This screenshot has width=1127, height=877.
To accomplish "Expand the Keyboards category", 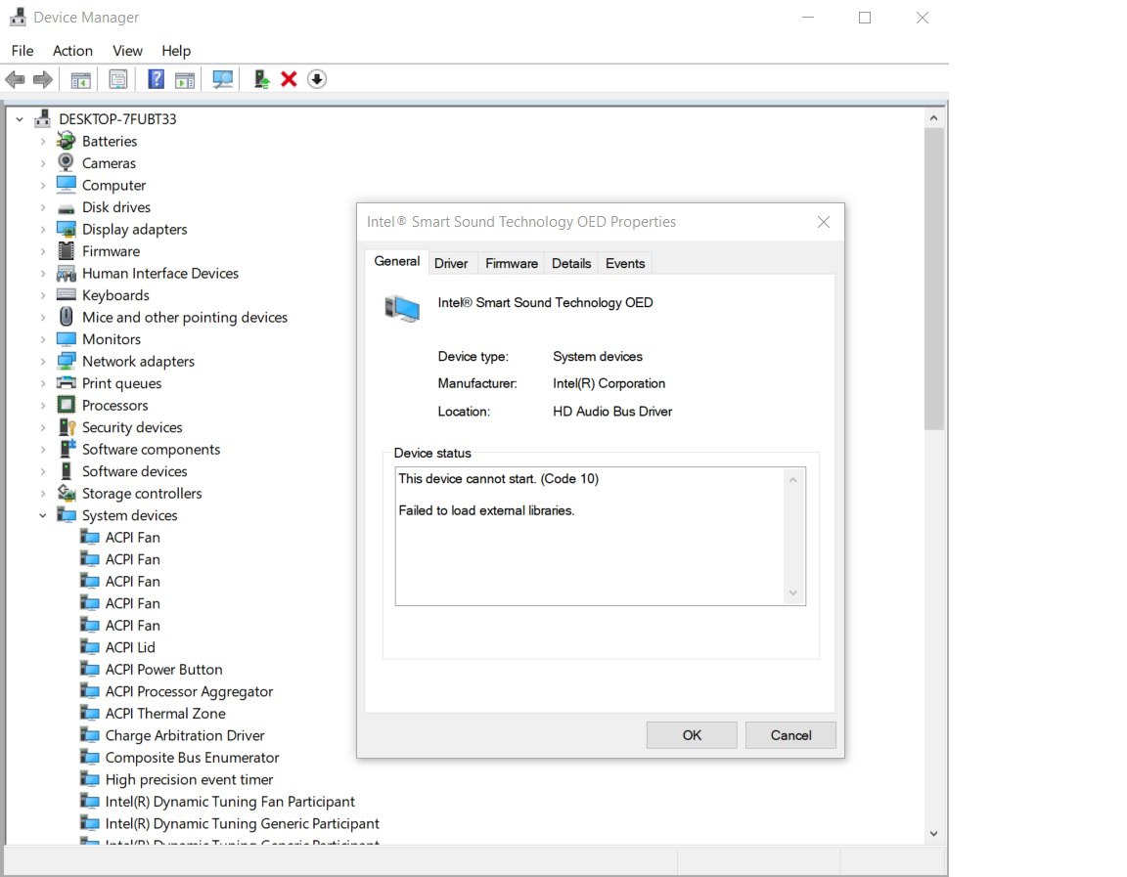I will 43,295.
